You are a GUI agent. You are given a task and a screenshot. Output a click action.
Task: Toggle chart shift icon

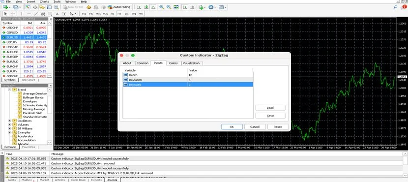(192, 7)
